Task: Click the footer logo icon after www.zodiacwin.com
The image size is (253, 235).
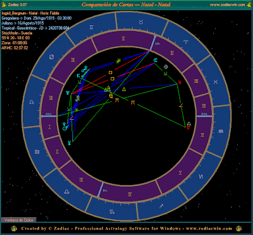Action: coord(238,229)
